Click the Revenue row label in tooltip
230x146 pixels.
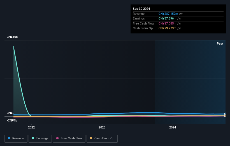pyautogui.click(x=139, y=14)
